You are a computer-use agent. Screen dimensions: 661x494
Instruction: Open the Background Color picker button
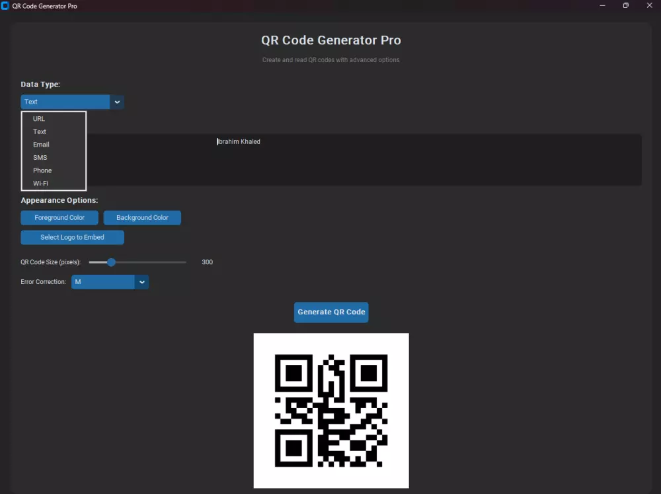142,218
